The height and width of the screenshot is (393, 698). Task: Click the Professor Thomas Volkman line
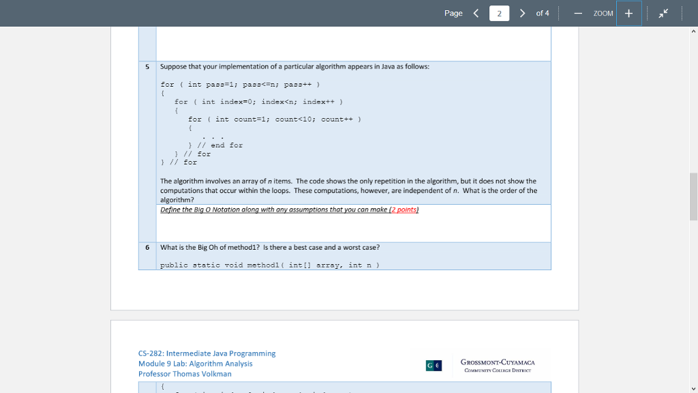pos(184,373)
